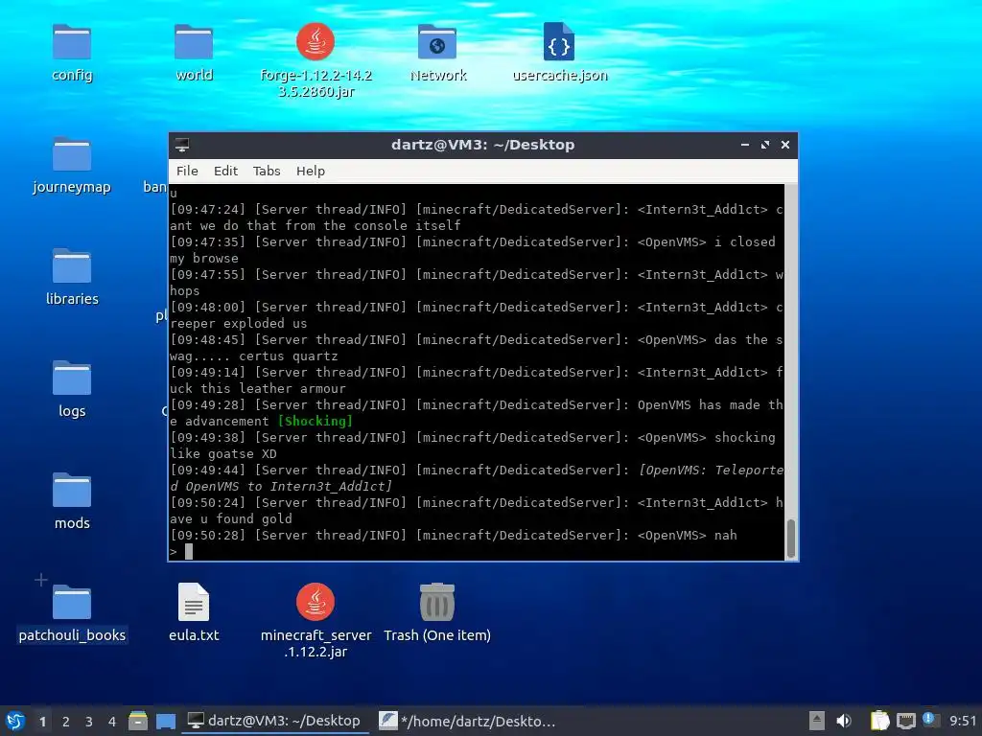Open the config folder on desktop
Screen dimensions: 982x736
72,42
